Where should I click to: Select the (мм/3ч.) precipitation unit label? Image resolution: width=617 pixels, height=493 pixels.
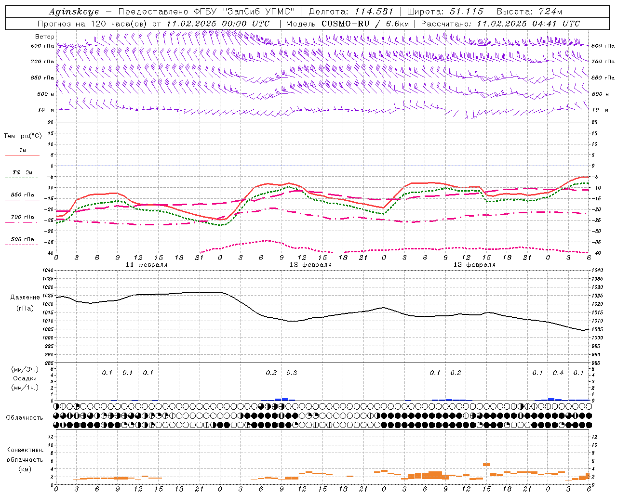point(25,369)
